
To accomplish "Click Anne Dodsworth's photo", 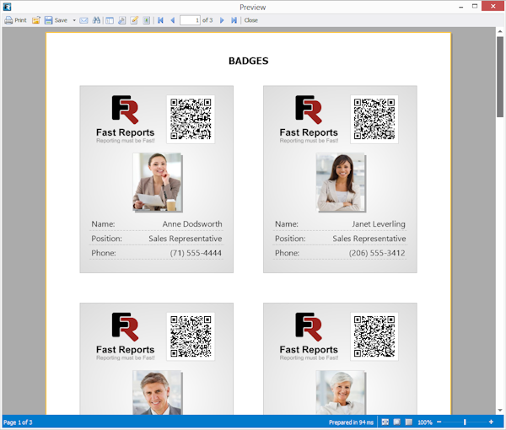I will pyautogui.click(x=158, y=182).
